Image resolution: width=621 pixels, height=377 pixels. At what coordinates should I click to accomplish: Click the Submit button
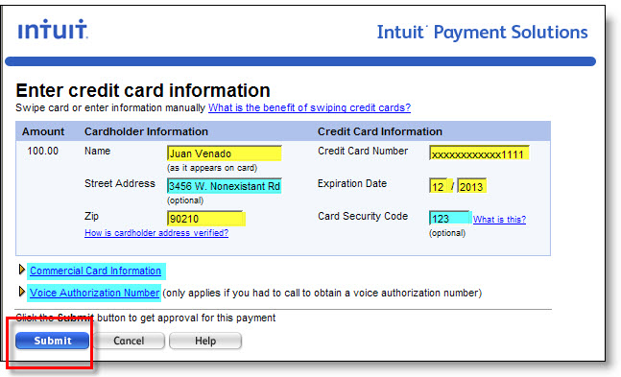52,341
